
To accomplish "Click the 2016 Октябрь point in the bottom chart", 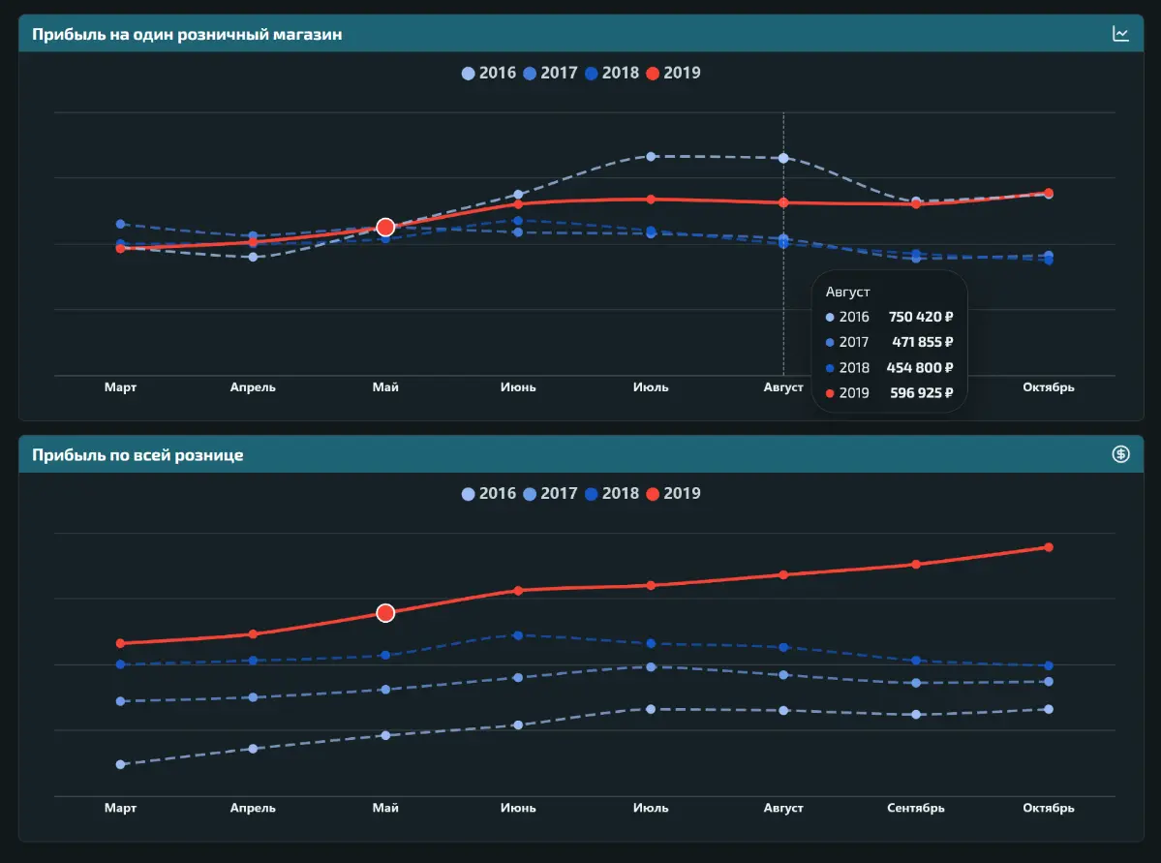I will [x=1049, y=709].
